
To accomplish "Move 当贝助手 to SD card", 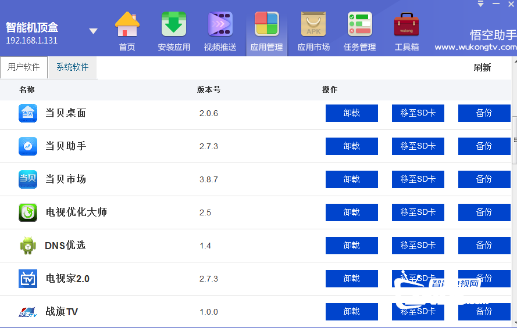I will pyautogui.click(x=418, y=146).
